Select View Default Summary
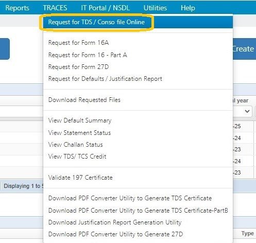This screenshot has width=256, height=243. tap(80, 120)
